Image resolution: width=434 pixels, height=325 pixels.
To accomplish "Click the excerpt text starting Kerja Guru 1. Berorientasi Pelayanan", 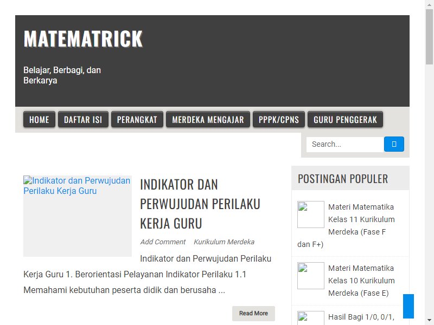I will click(135, 275).
